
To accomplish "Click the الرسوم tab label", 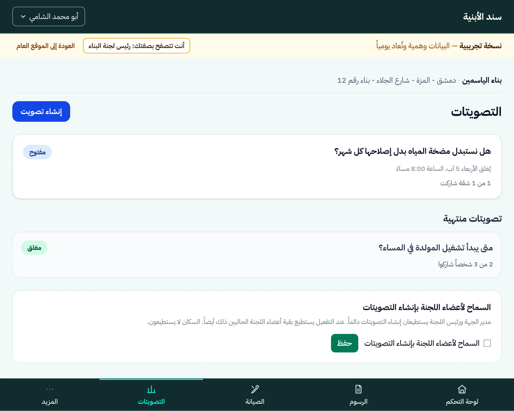I will coord(358,401).
